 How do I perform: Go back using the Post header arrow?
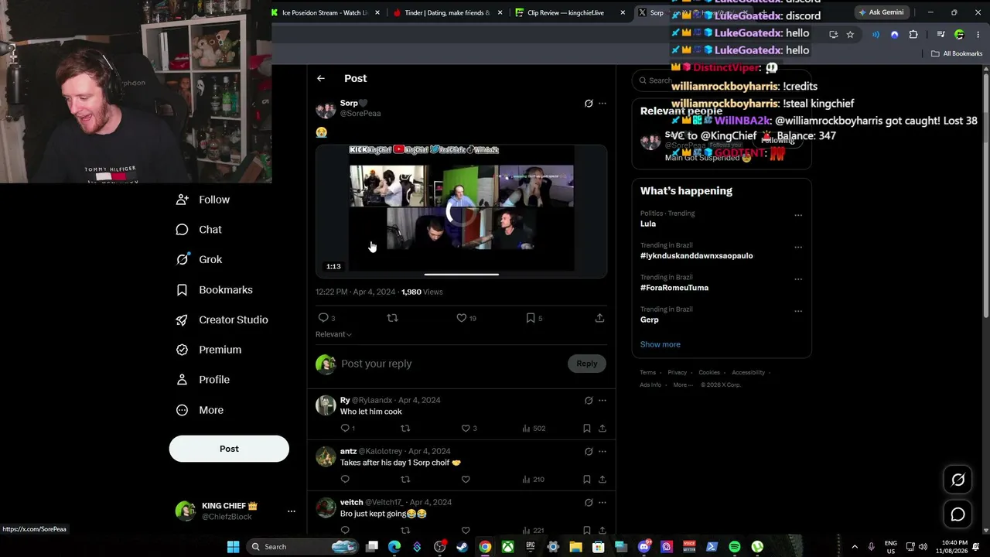click(x=321, y=78)
